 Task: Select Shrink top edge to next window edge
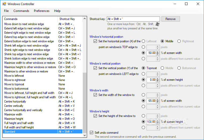(43, 54)
